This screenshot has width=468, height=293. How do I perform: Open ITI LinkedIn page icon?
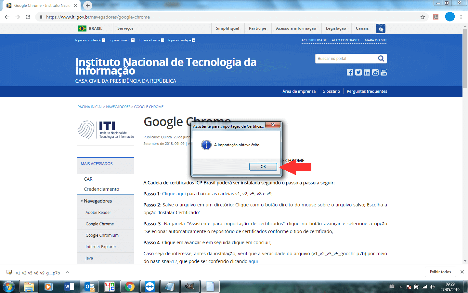click(367, 72)
